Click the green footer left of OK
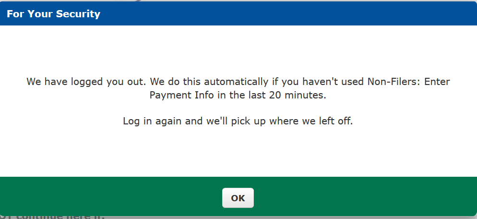 point(110,197)
